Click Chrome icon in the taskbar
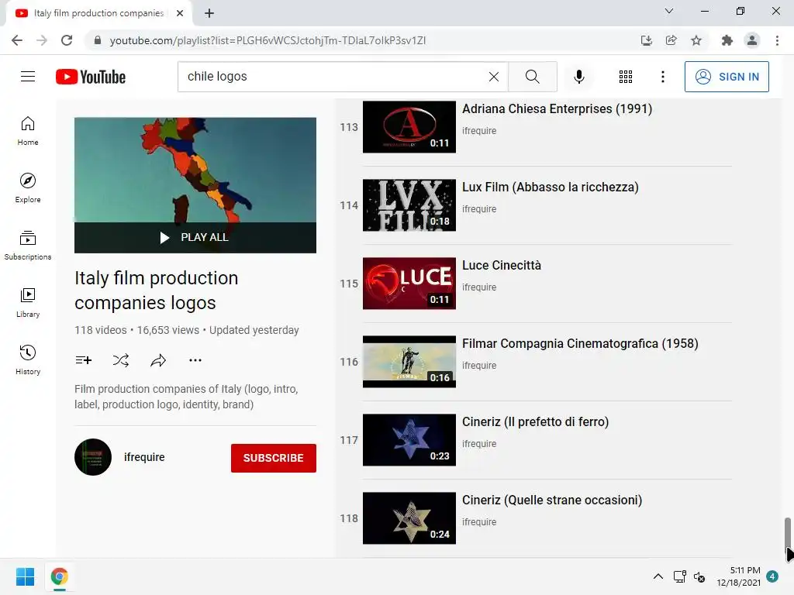Image resolution: width=794 pixels, height=595 pixels. (x=59, y=576)
